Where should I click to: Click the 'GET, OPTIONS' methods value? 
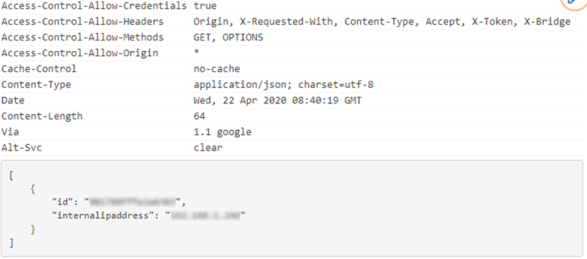point(229,37)
